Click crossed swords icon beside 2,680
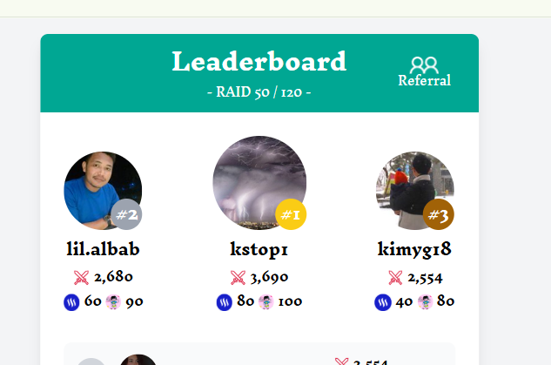The width and height of the screenshot is (551, 365). (82, 278)
